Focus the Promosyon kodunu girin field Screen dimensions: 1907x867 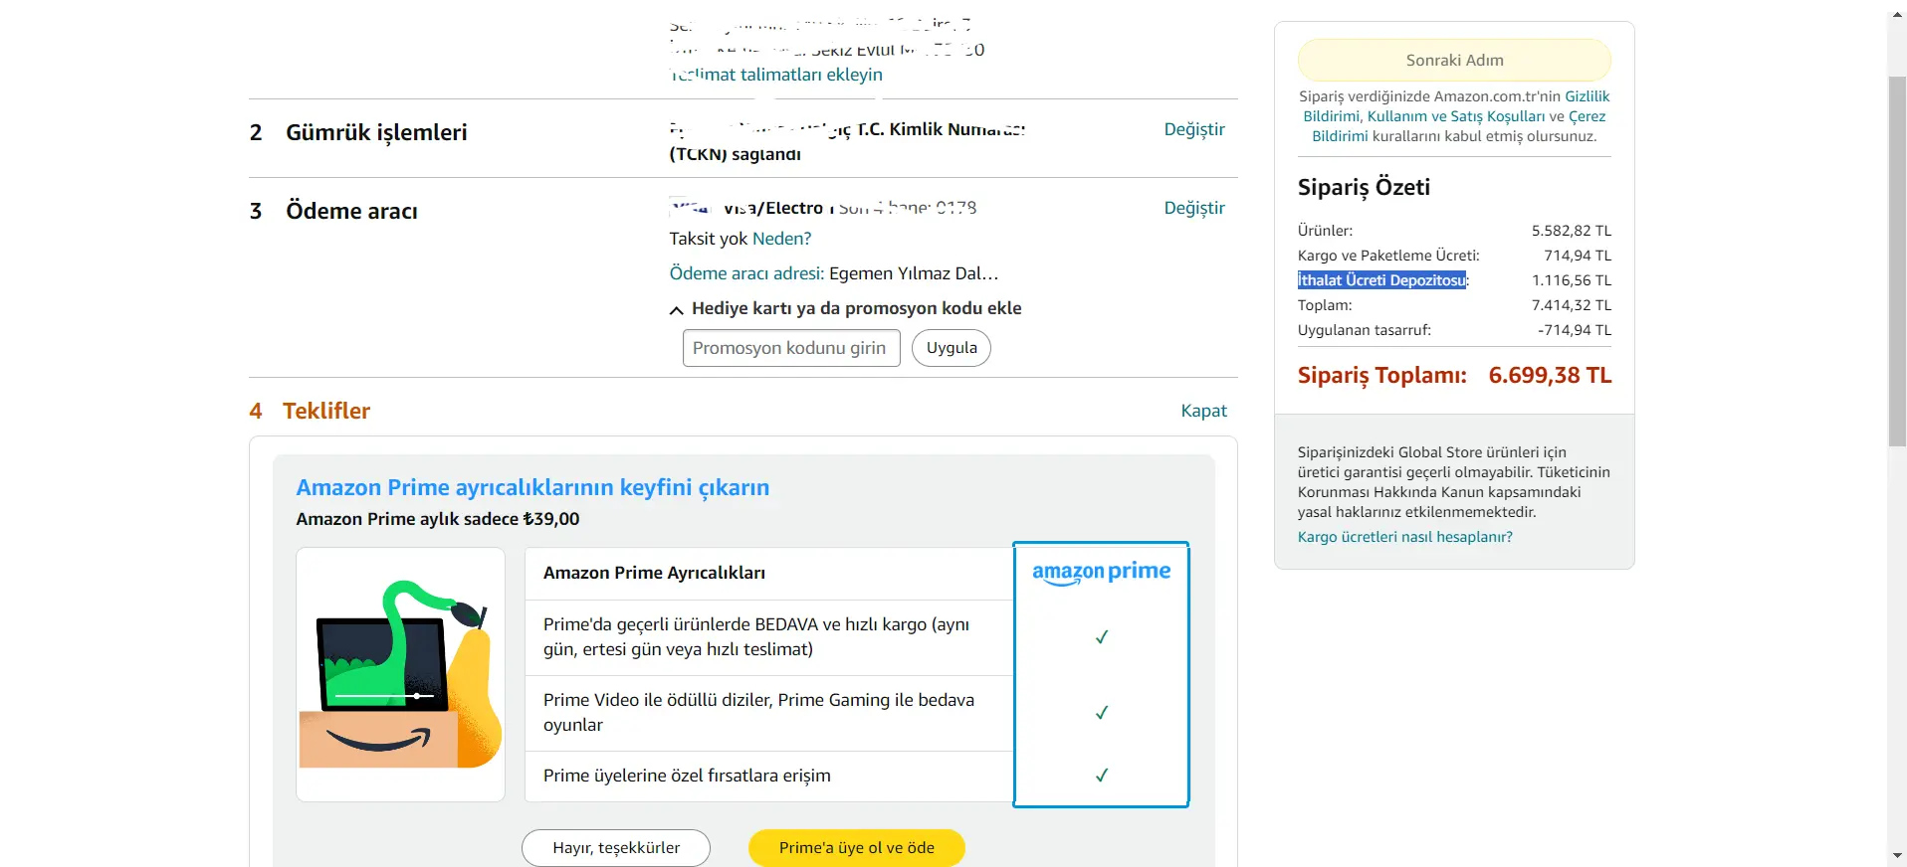coord(791,348)
